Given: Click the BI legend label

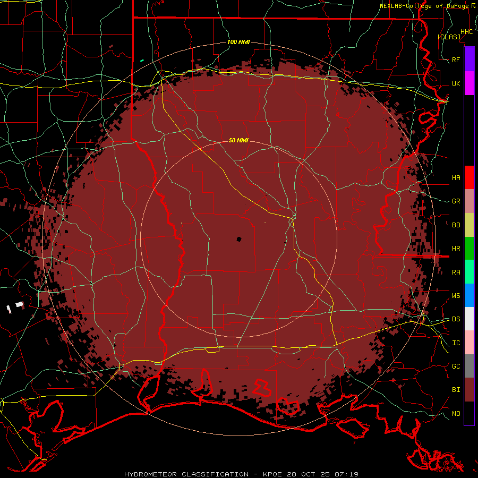Looking at the screenshot, I should pyautogui.click(x=456, y=390).
